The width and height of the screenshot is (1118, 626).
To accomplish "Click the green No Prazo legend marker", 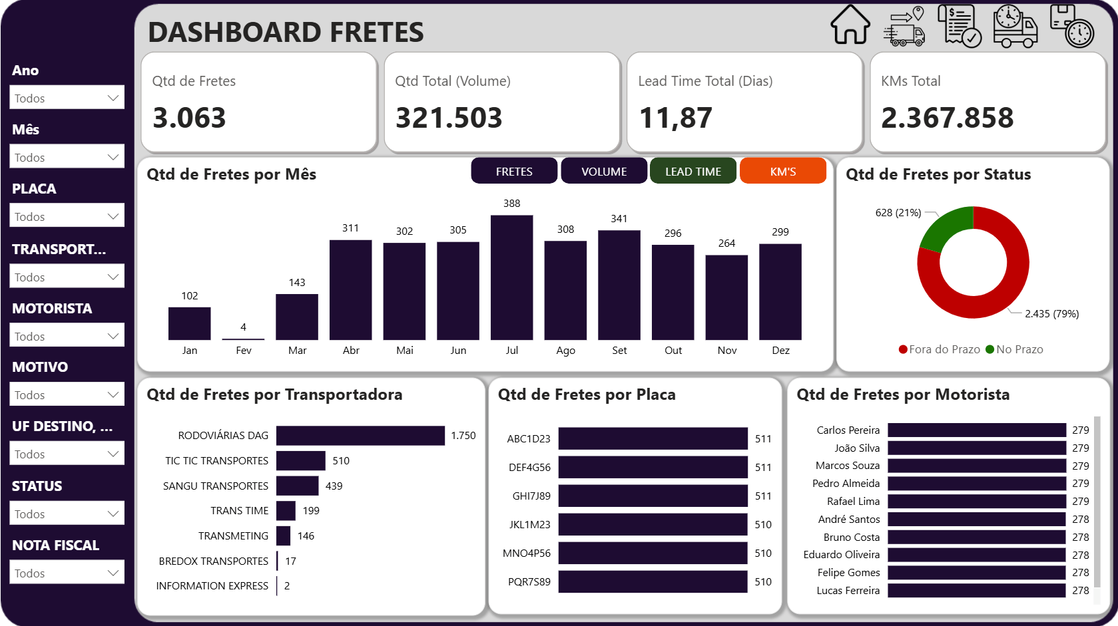I will [x=989, y=349].
